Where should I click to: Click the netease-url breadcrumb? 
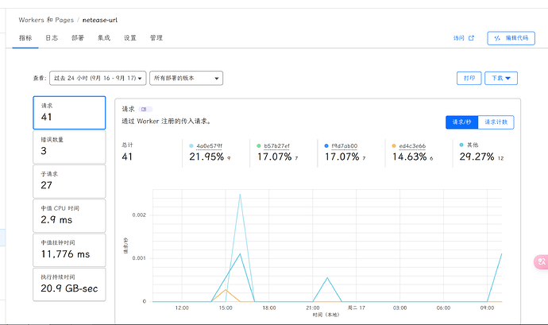pyautogui.click(x=100, y=20)
